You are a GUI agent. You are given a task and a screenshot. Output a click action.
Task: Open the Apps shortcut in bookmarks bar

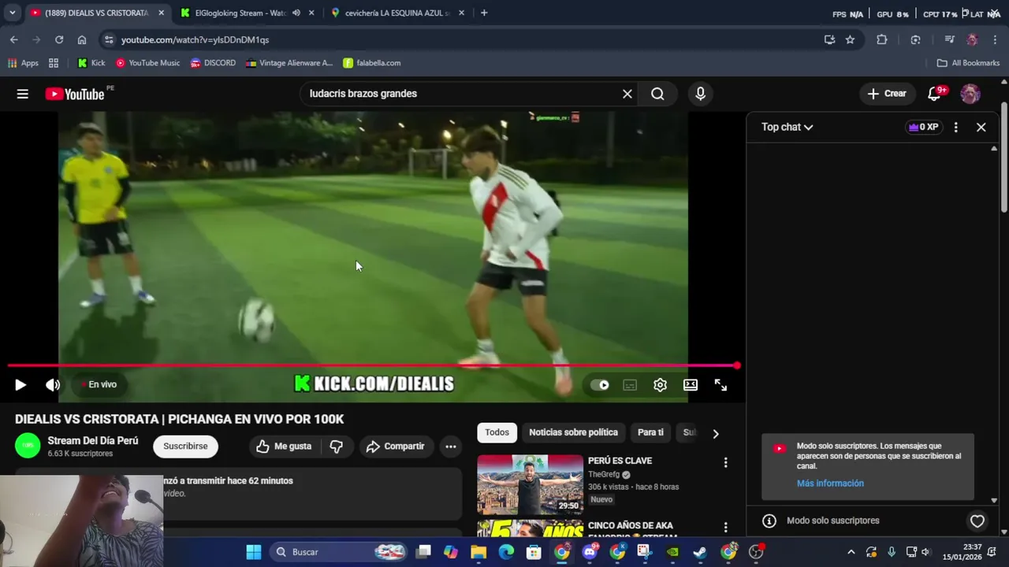click(x=23, y=63)
